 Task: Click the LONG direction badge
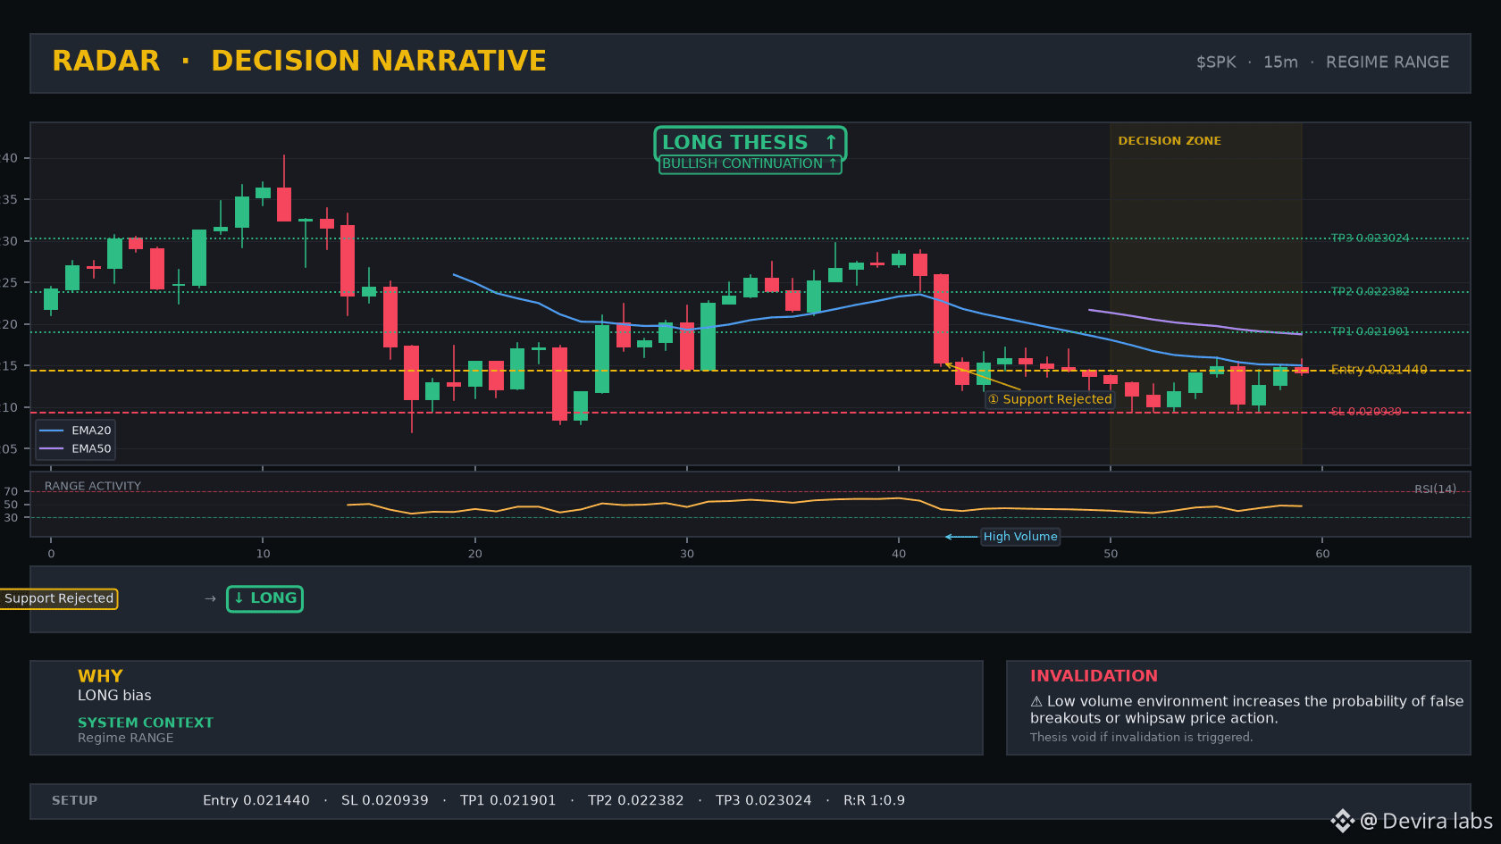tap(264, 598)
